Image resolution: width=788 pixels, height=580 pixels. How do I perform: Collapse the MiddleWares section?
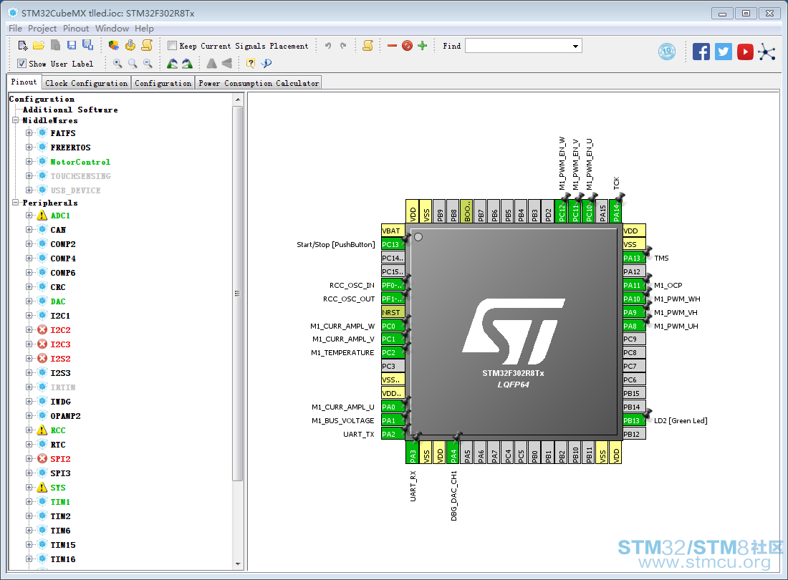pos(16,120)
